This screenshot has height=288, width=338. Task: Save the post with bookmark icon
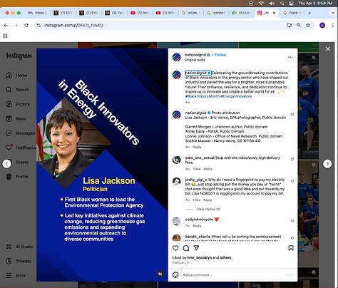coord(291,248)
